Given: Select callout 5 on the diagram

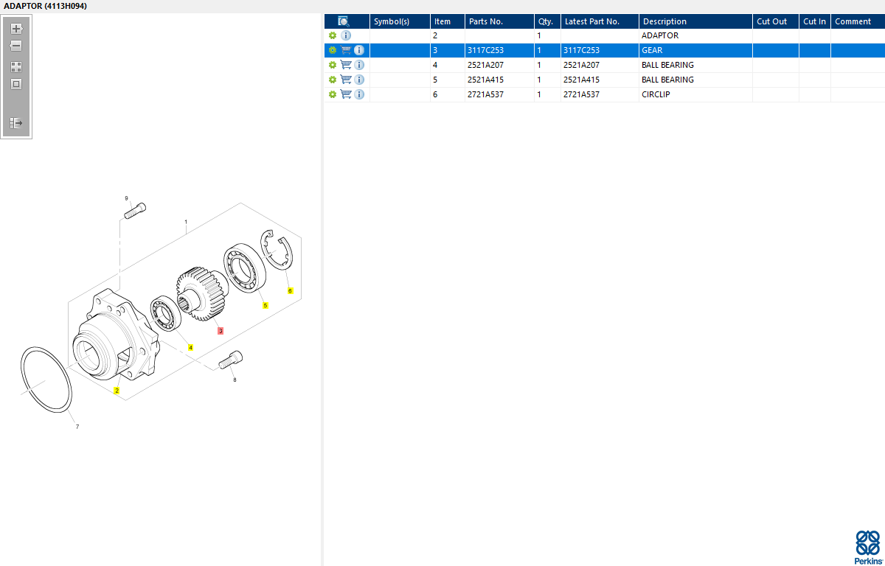Looking at the screenshot, I should point(265,305).
